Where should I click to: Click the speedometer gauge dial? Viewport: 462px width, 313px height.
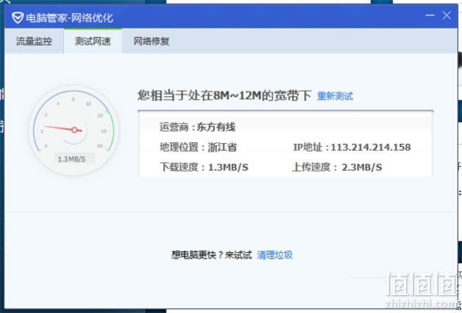click(x=74, y=130)
